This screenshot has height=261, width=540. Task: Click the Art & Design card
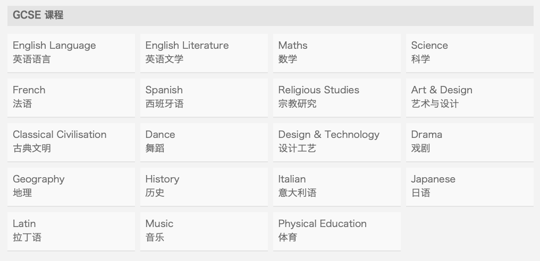pyautogui.click(x=470, y=98)
